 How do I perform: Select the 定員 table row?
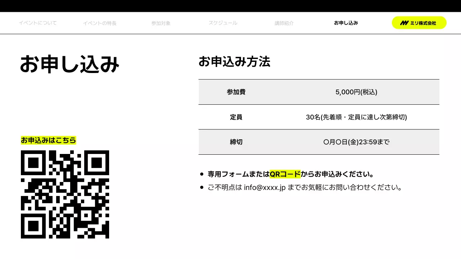(319, 117)
